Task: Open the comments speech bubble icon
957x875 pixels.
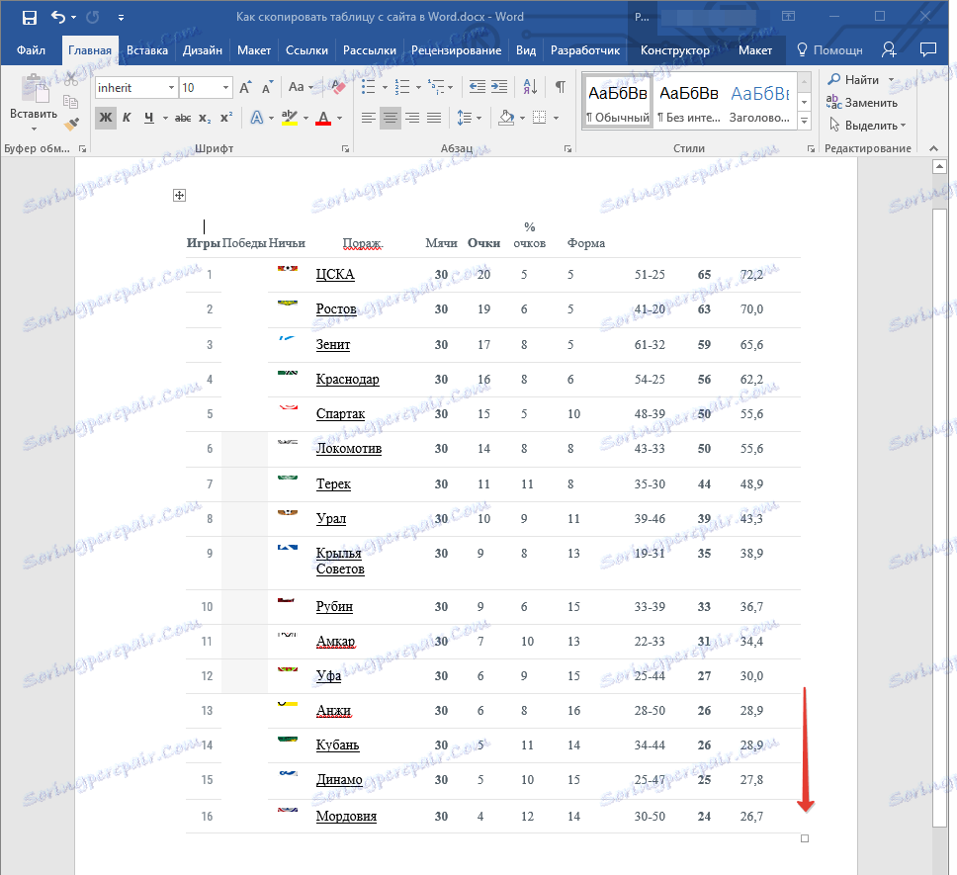Action: tap(927, 50)
